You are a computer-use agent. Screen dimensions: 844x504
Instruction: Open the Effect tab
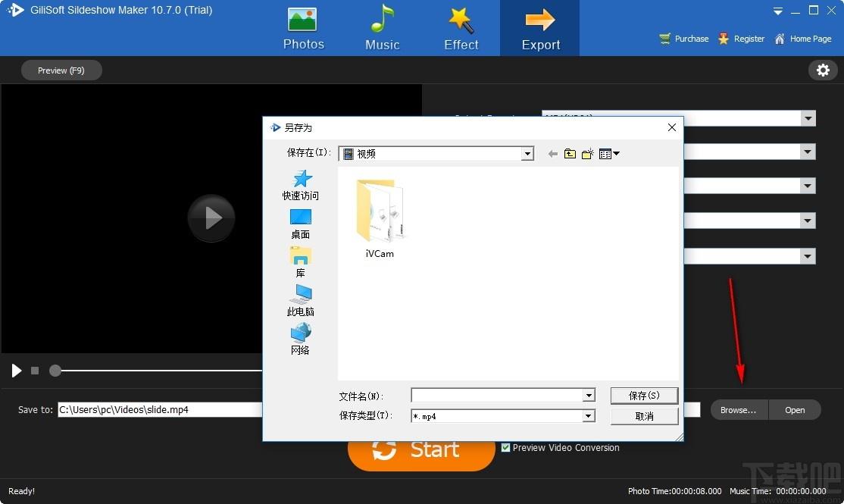coord(461,28)
